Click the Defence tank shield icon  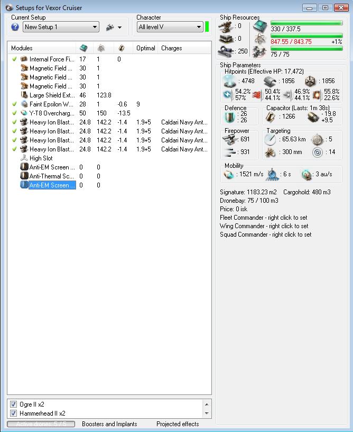pos(229,117)
